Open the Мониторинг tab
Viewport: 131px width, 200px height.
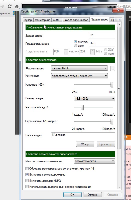coord(42,20)
